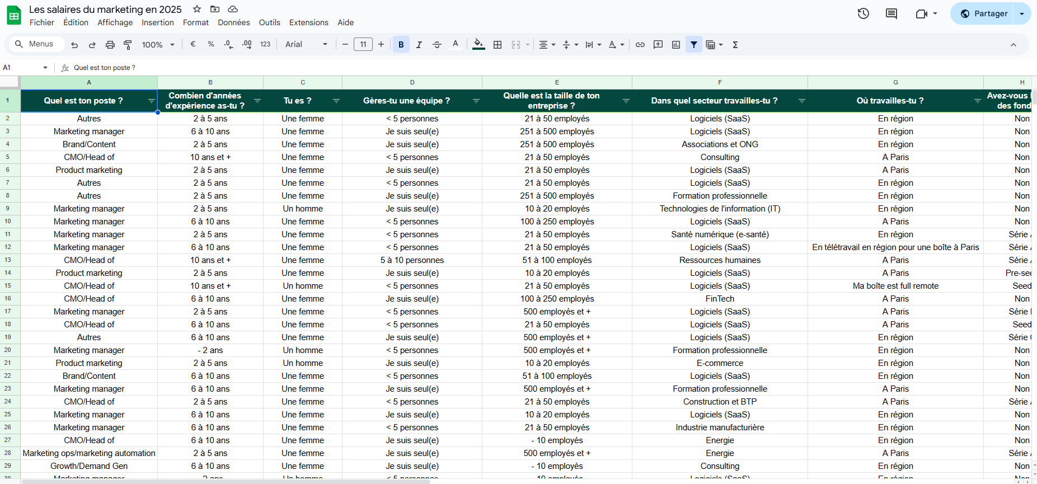The width and height of the screenshot is (1037, 484).
Task: Open the zoom 100% dropdown
Action: click(x=158, y=45)
